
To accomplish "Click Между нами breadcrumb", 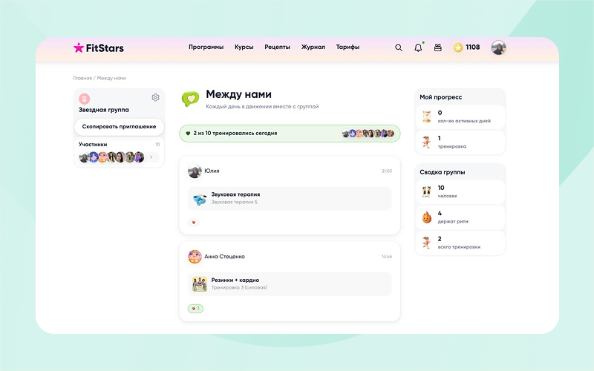I will [x=111, y=78].
